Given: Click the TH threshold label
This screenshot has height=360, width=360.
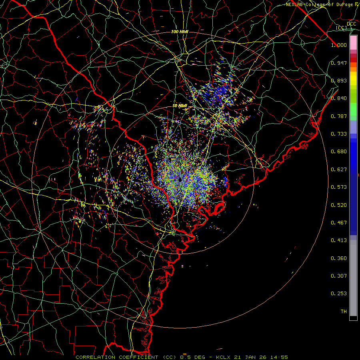Looking at the screenshot, I should tap(344, 312).
